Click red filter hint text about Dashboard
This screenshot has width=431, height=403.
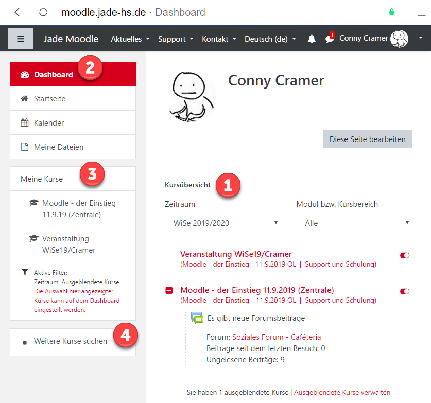tap(77, 301)
